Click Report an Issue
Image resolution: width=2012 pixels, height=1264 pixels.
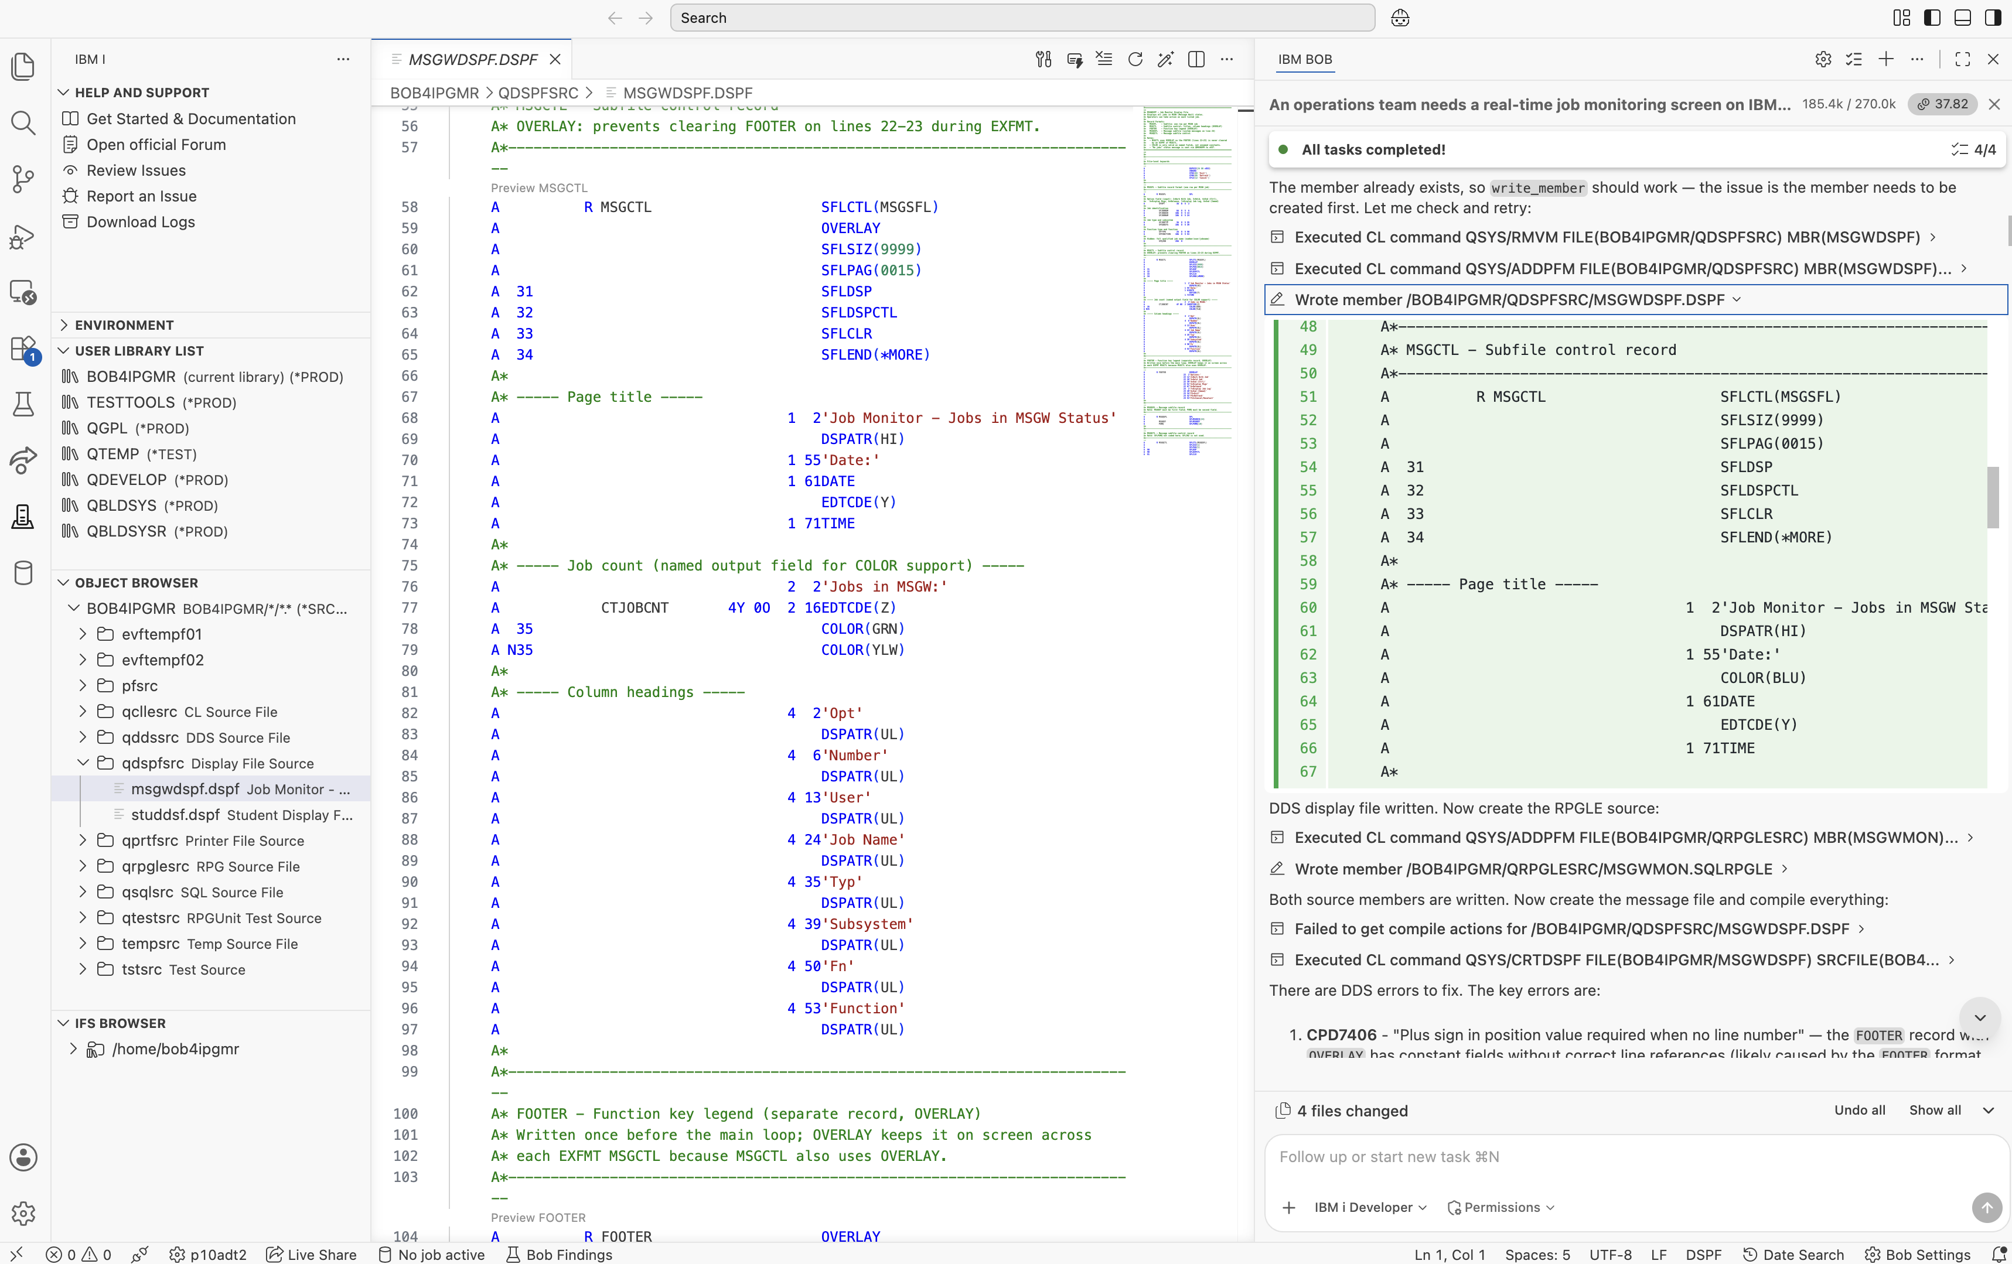click(141, 196)
